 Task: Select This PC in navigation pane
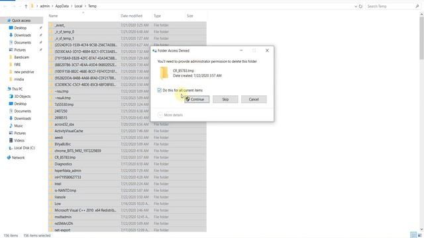[17, 89]
